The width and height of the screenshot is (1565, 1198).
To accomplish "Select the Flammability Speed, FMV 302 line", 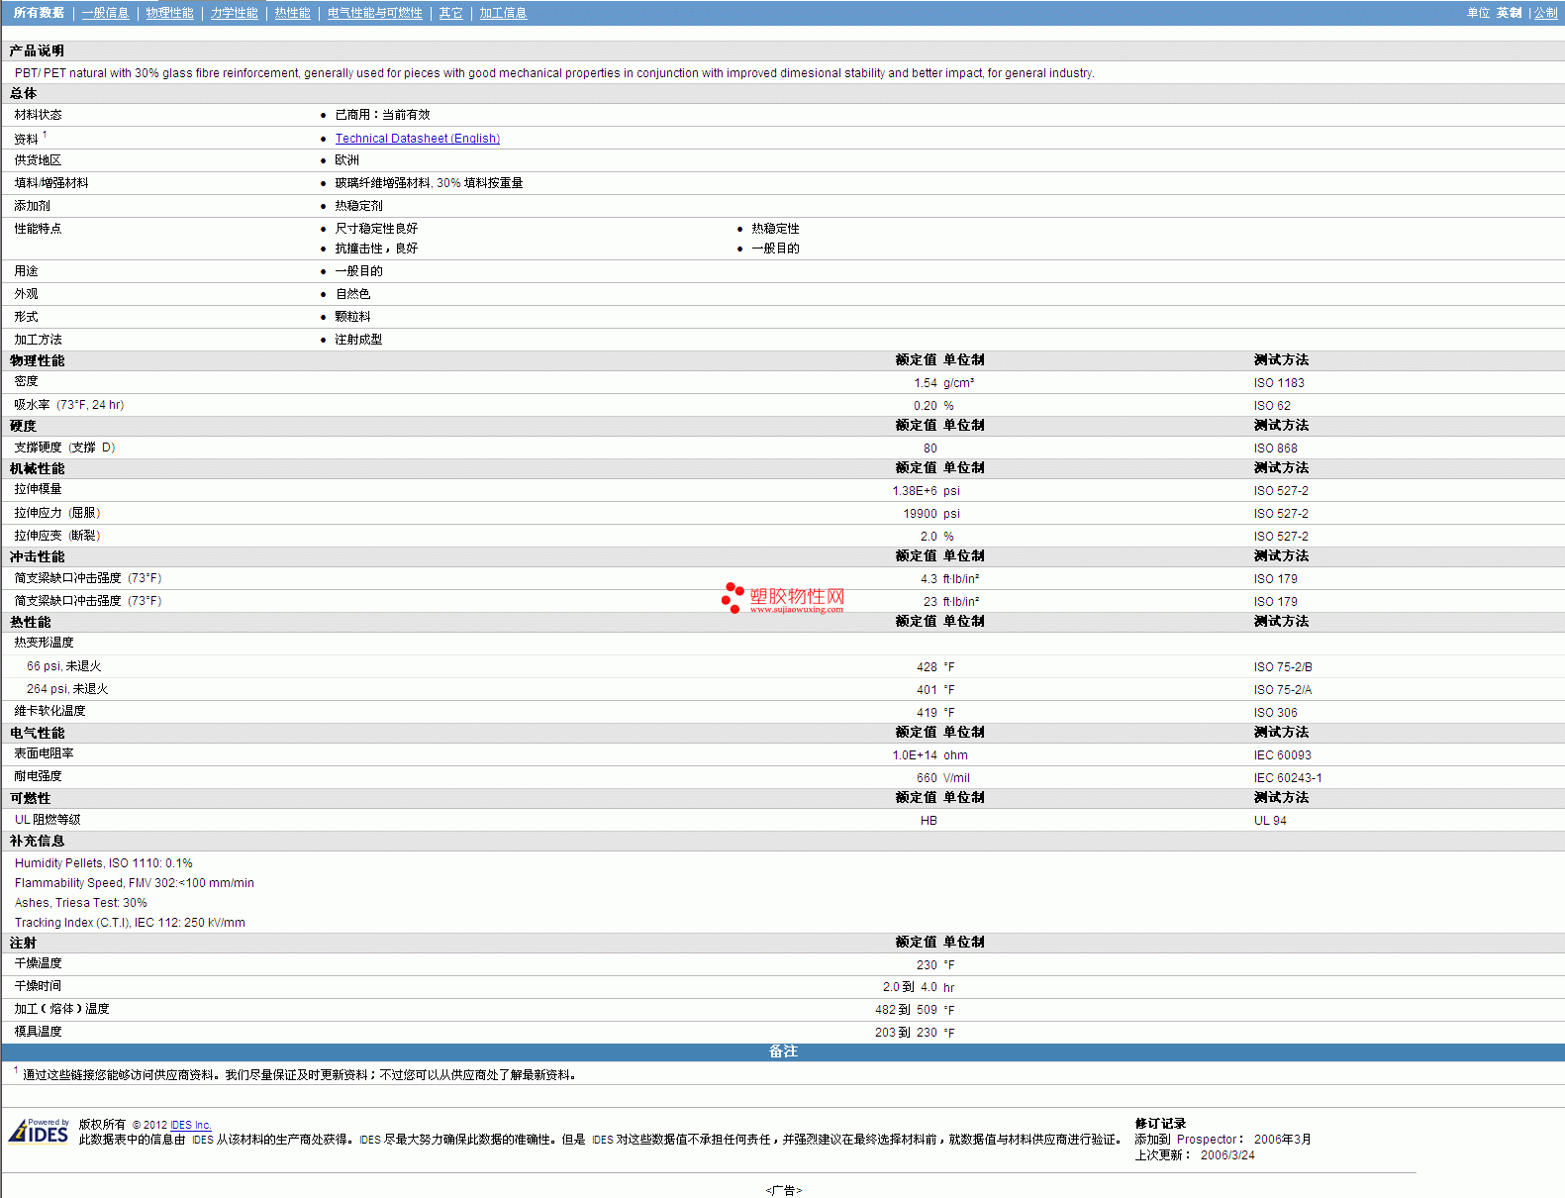I will click(135, 883).
